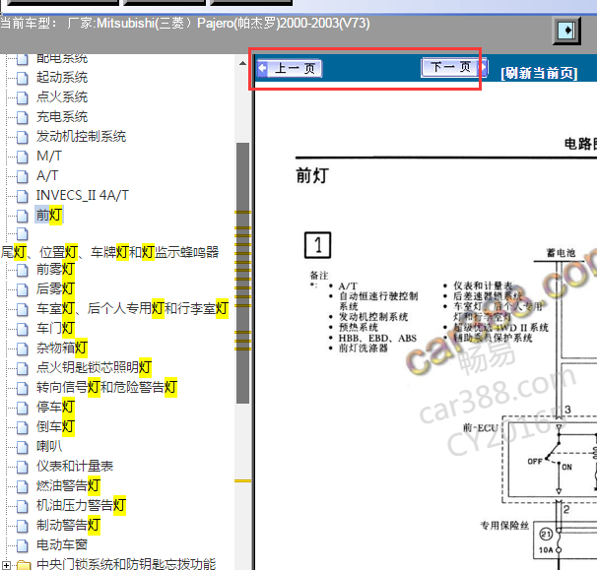Screen dimensions: 597x570
Task: Click the document icon beside 充电系统
Action: (x=23, y=117)
